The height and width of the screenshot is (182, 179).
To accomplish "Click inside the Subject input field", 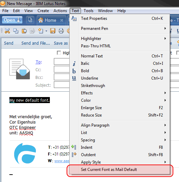I will [x=62, y=85].
